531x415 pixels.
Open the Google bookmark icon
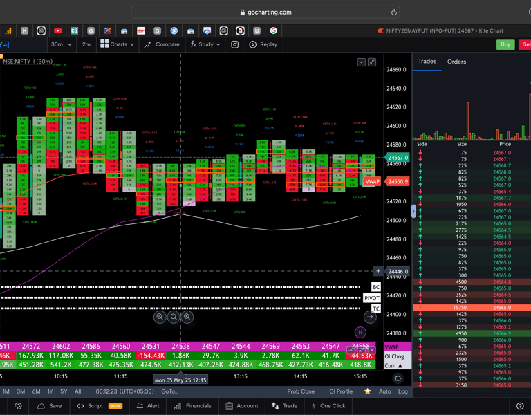274,31
